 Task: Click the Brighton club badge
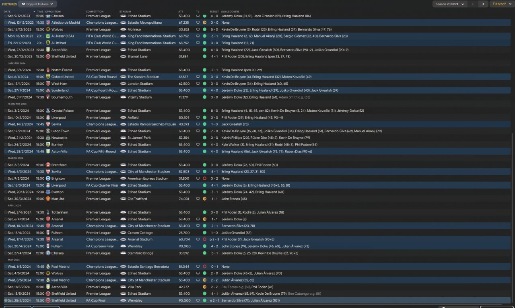coord(48,179)
